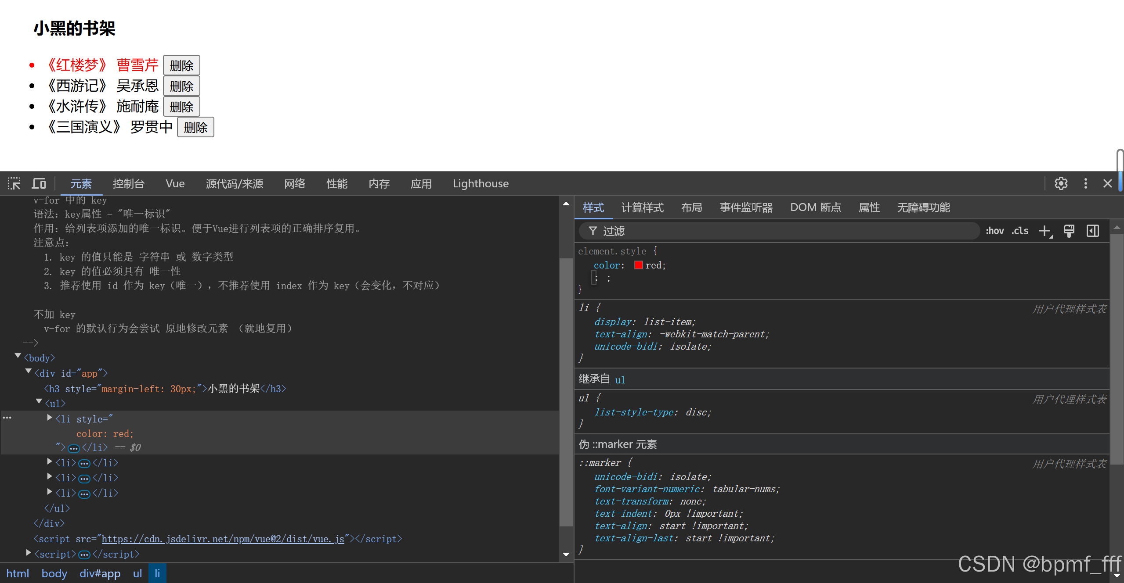Click the red color swatch
This screenshot has height=583, width=1124.
point(638,265)
